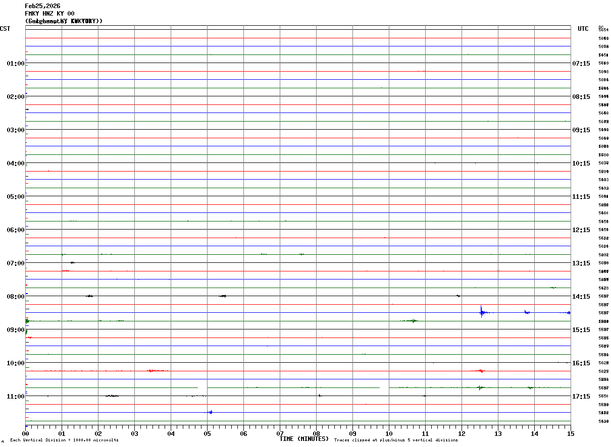Click the 12:15 UTC label

[x=581, y=230]
